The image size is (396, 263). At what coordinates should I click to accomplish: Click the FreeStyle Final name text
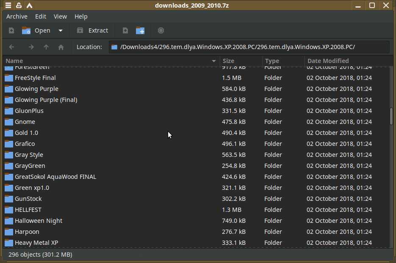point(35,78)
